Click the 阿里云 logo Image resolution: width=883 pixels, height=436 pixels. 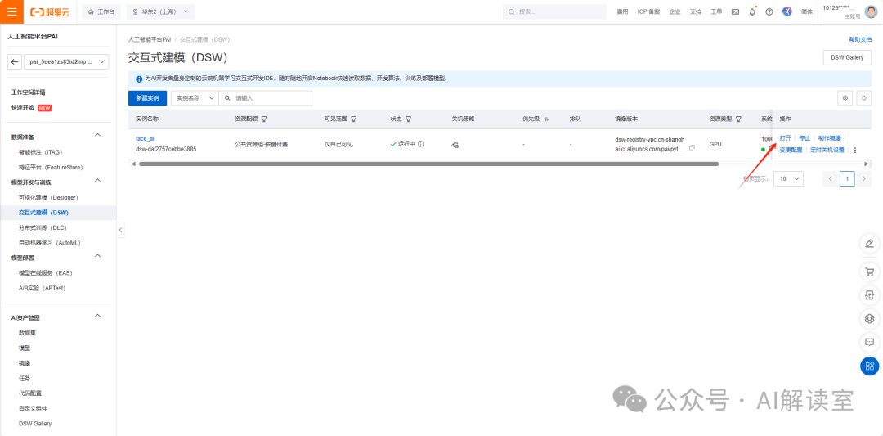pyautogui.click(x=50, y=11)
